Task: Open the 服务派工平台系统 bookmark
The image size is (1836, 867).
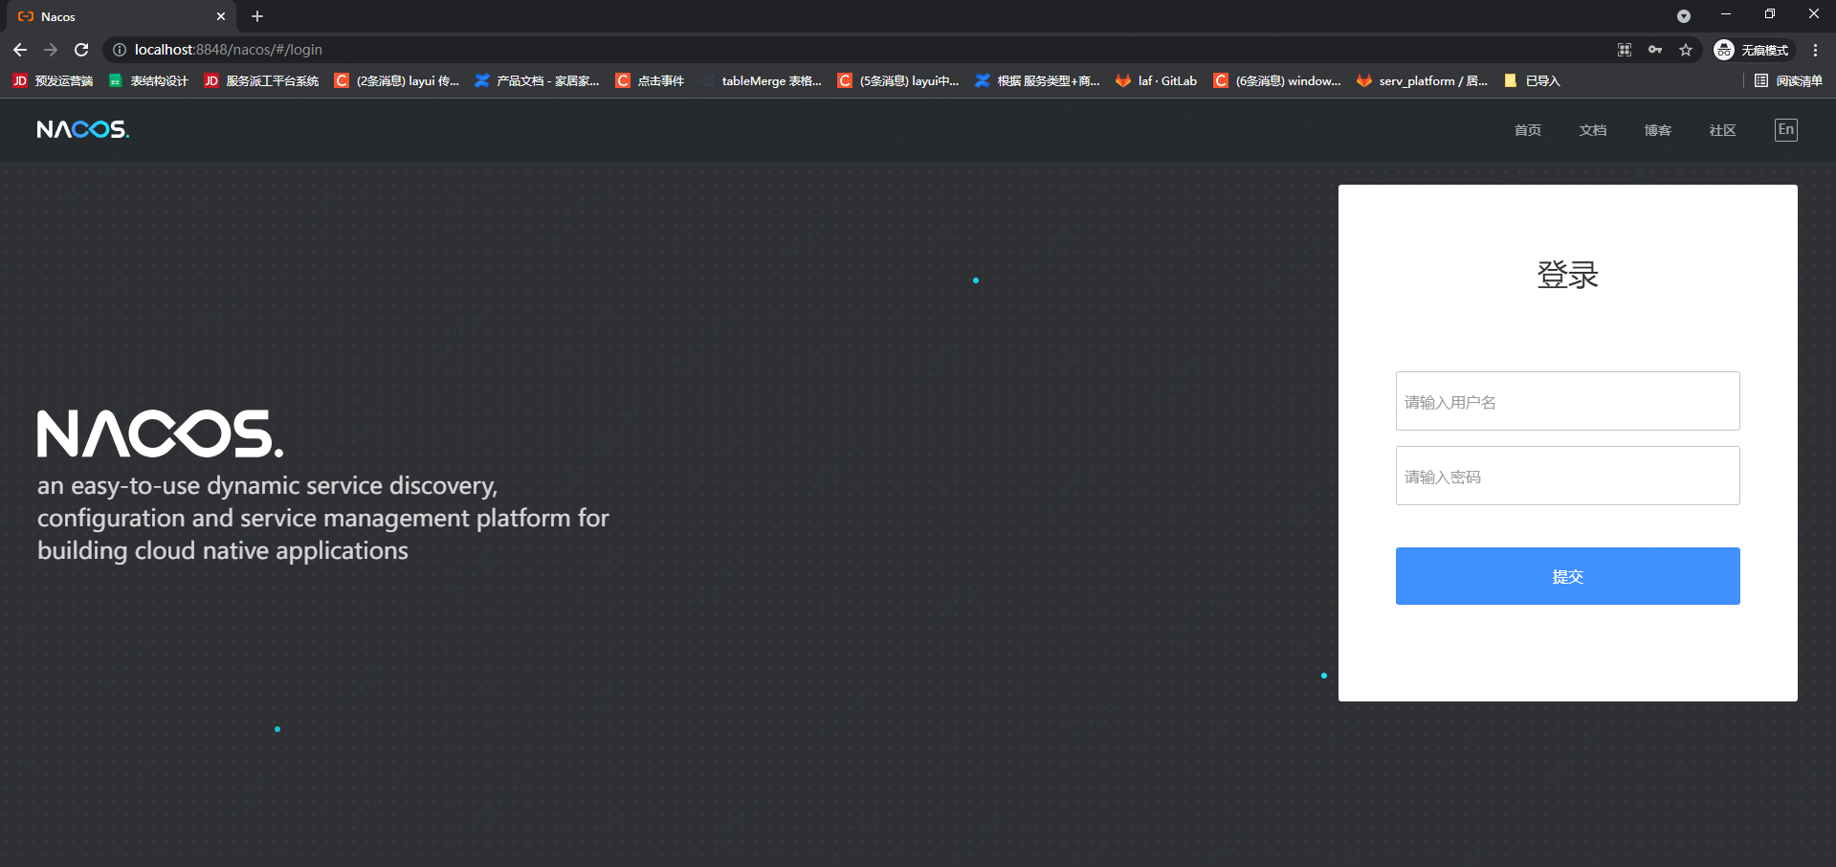Action: click(x=262, y=81)
